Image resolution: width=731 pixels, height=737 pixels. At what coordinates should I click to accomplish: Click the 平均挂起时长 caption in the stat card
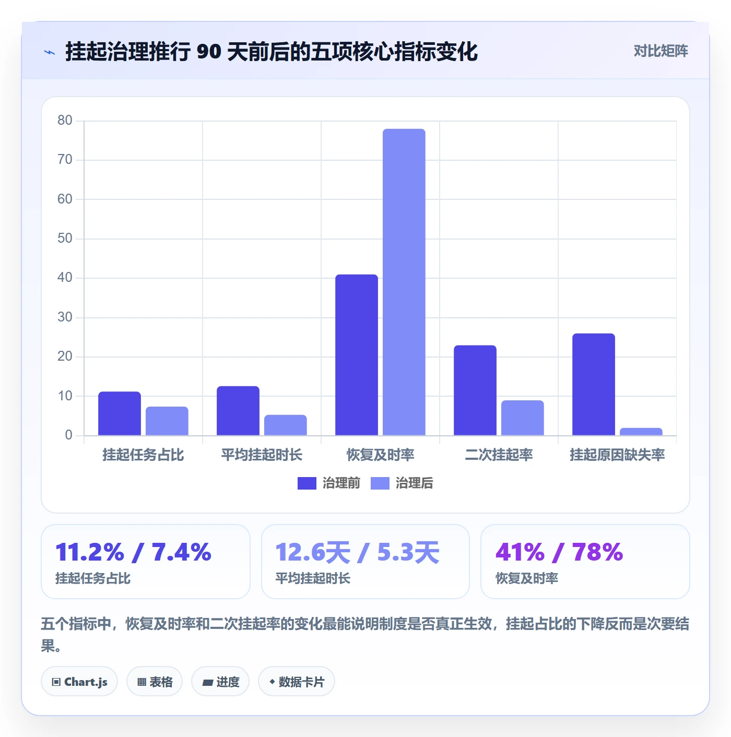313,578
